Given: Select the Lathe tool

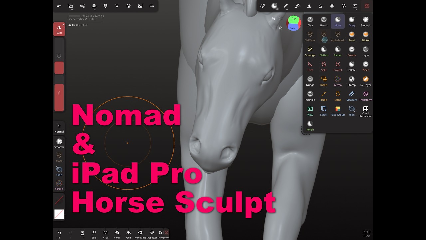Looking at the screenshot, I should click(338, 96).
